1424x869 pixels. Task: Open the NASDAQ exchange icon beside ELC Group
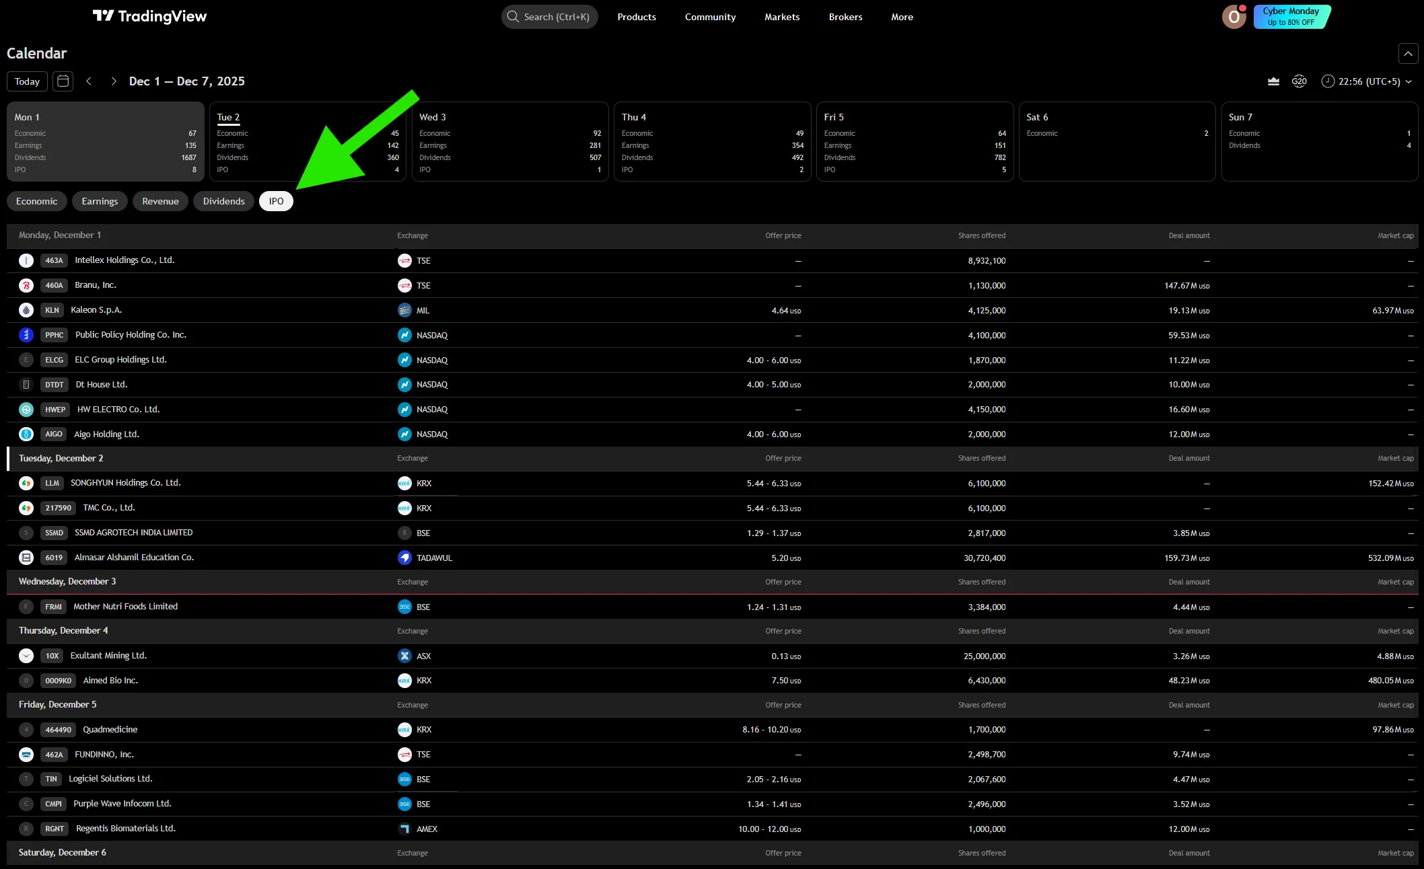(x=404, y=360)
